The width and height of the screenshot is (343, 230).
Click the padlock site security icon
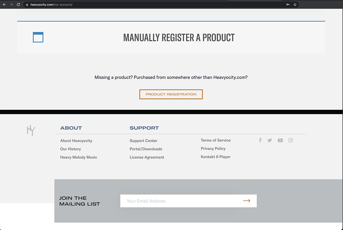pyautogui.click(x=27, y=5)
